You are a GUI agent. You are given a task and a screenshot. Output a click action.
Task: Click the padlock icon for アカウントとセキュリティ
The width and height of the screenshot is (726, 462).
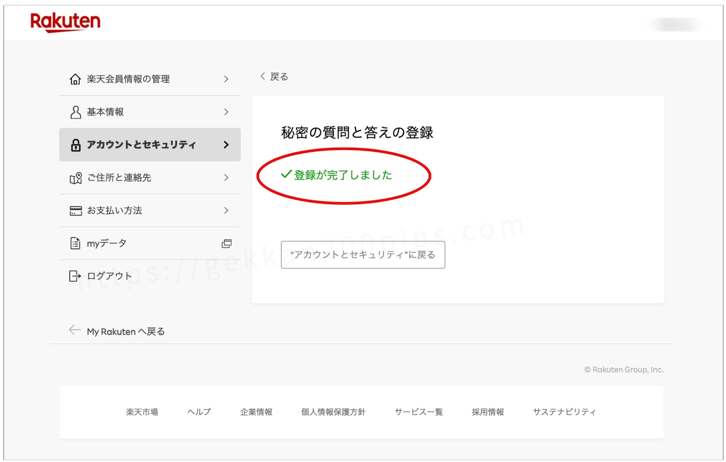point(75,145)
